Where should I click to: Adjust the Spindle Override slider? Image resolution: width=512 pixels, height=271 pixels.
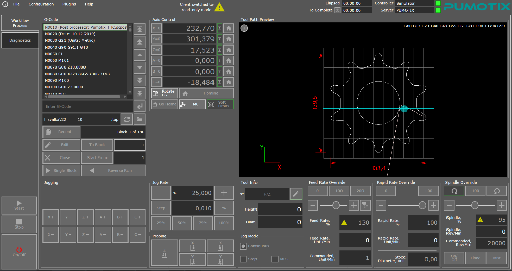click(x=475, y=205)
